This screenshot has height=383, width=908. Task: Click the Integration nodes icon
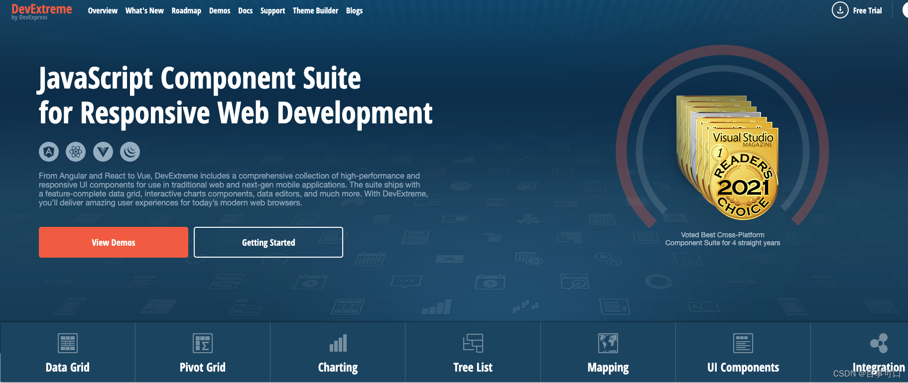pyautogui.click(x=879, y=343)
